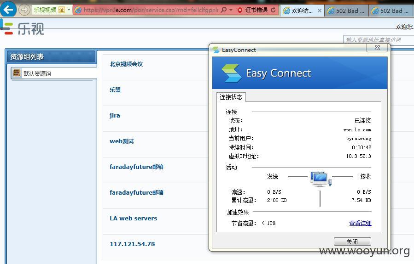Click the Easy Connect banner logo
414x264 pixels.
pyautogui.click(x=231, y=73)
